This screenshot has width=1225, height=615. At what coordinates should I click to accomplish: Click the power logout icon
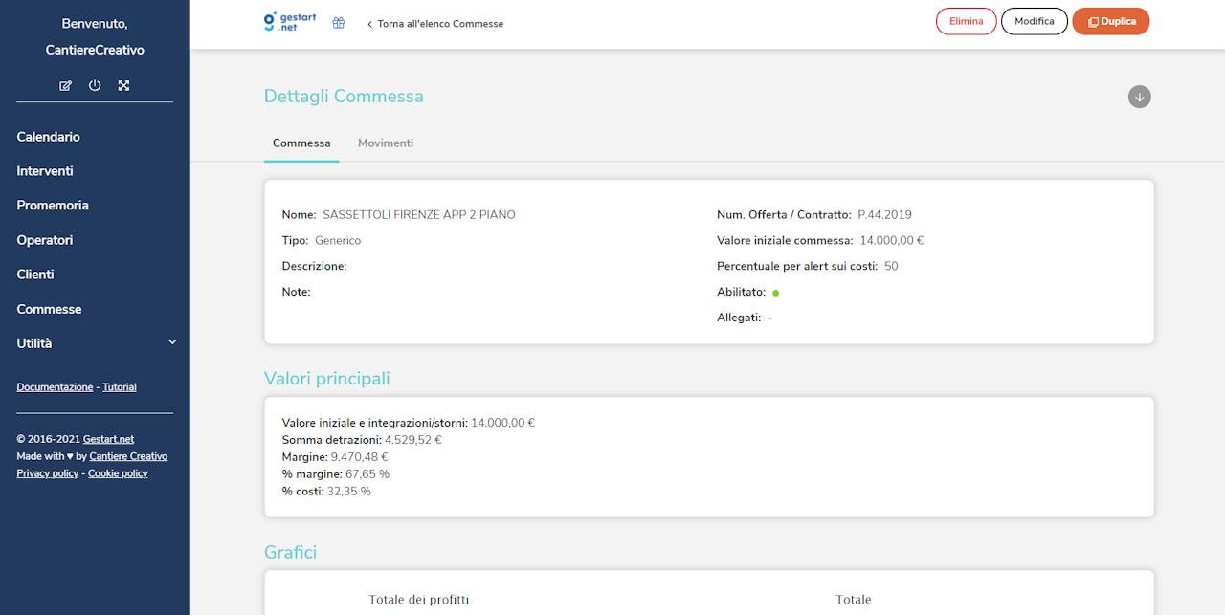click(x=95, y=86)
